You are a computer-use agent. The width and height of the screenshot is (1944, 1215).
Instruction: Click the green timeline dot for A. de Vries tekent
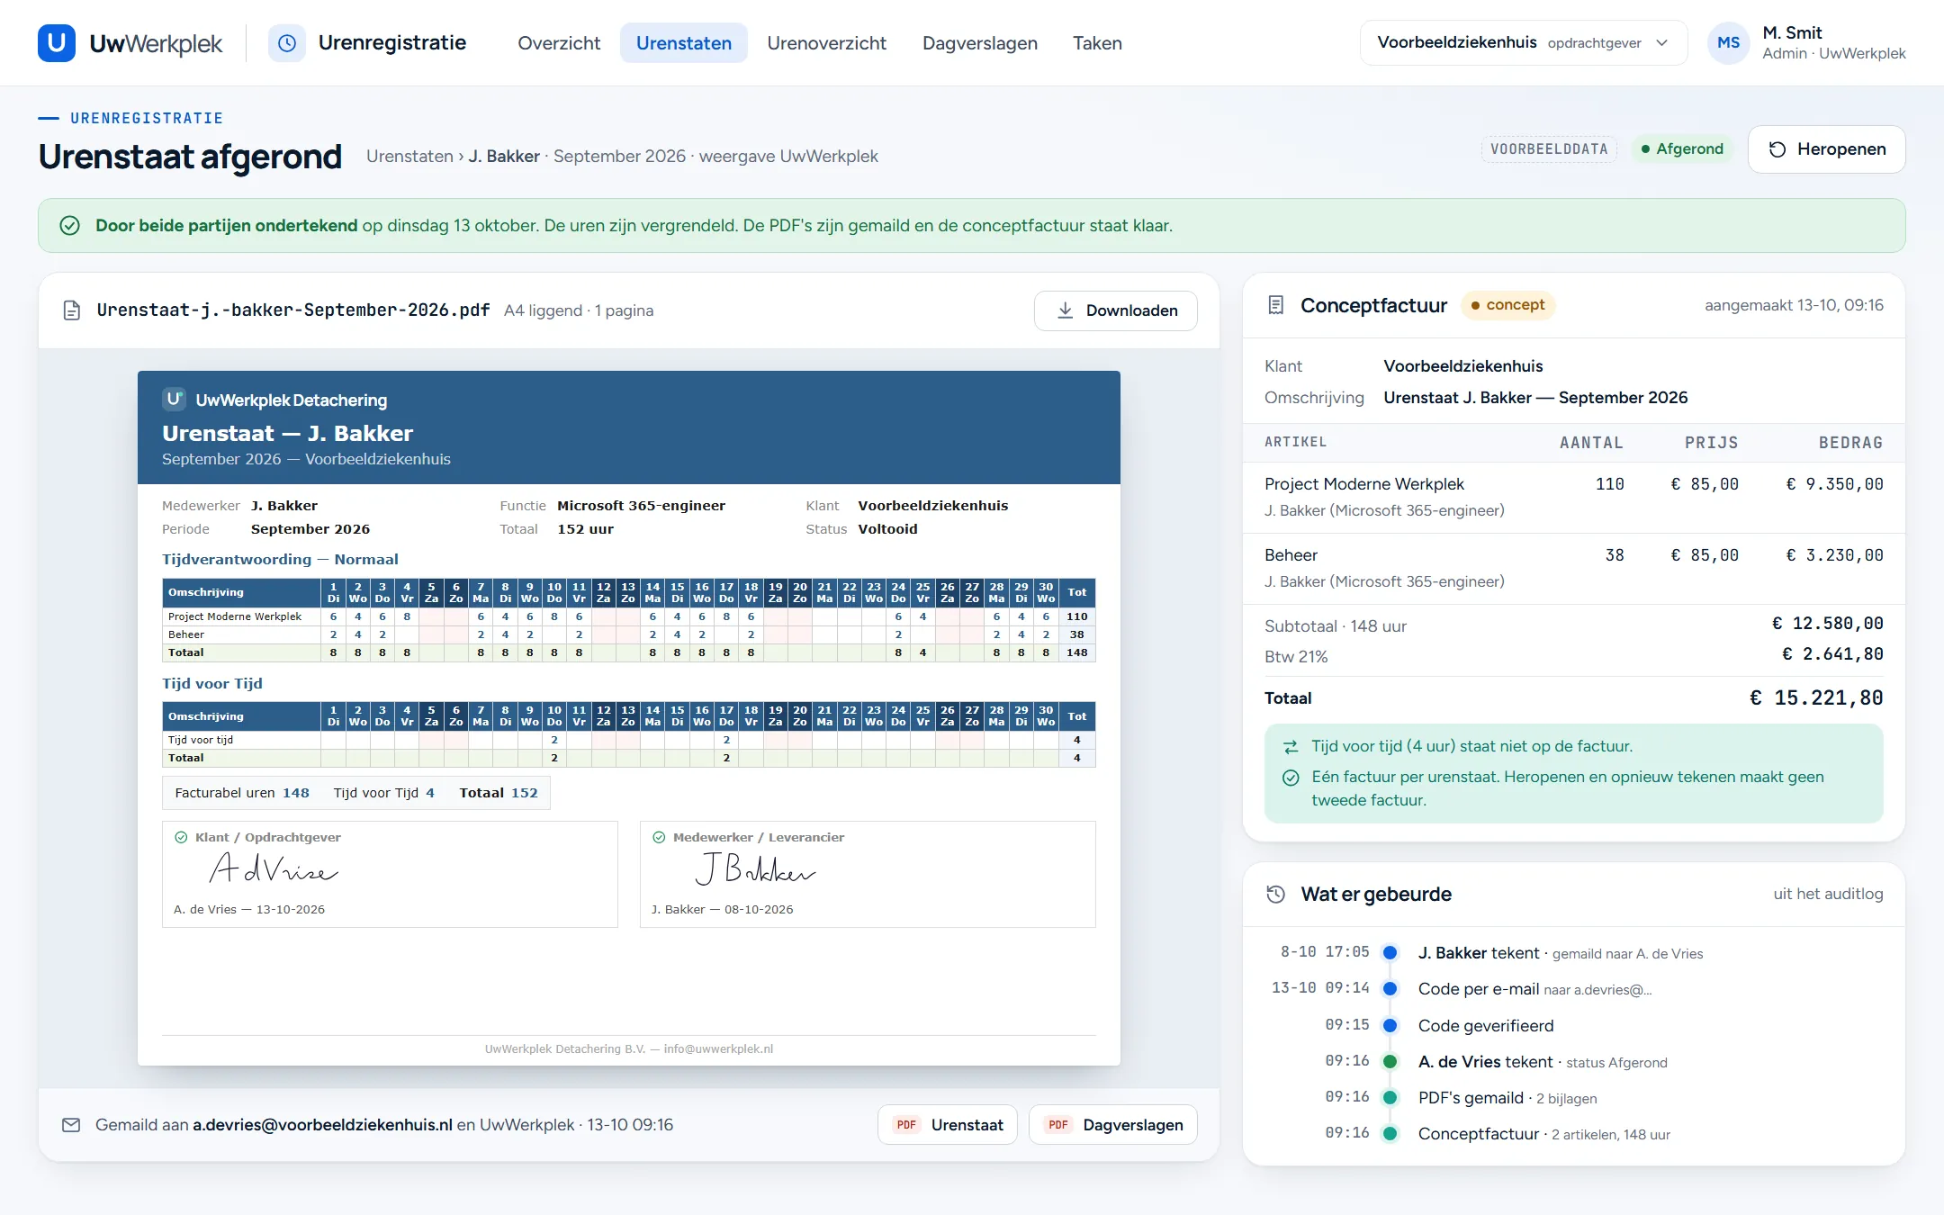[x=1390, y=1062]
